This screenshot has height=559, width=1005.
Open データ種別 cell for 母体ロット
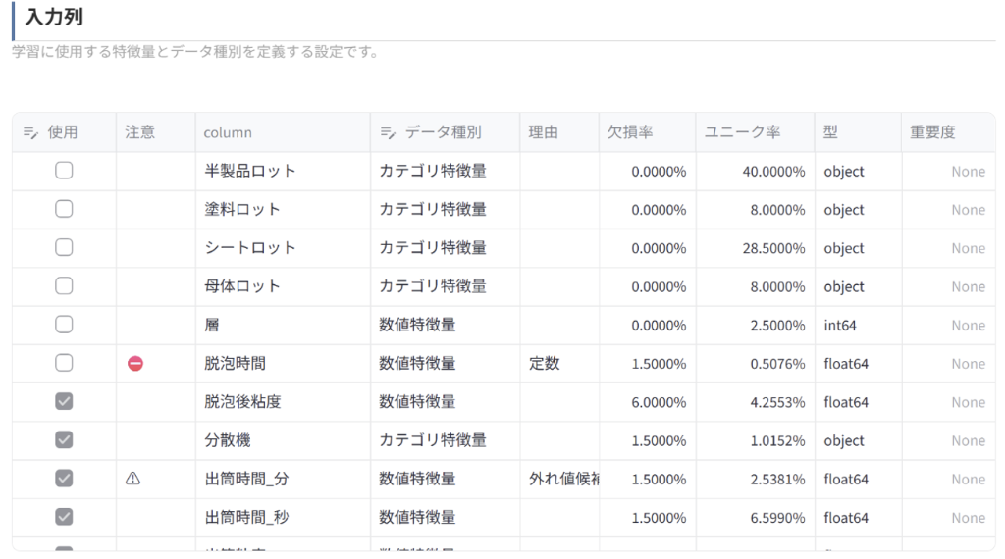coord(445,286)
